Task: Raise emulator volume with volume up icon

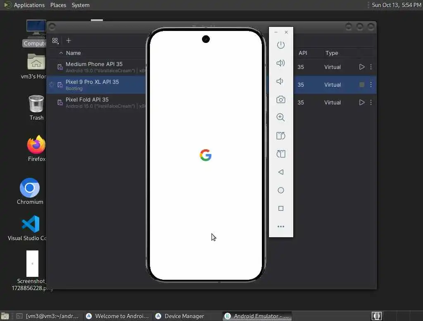Action: coord(280,63)
